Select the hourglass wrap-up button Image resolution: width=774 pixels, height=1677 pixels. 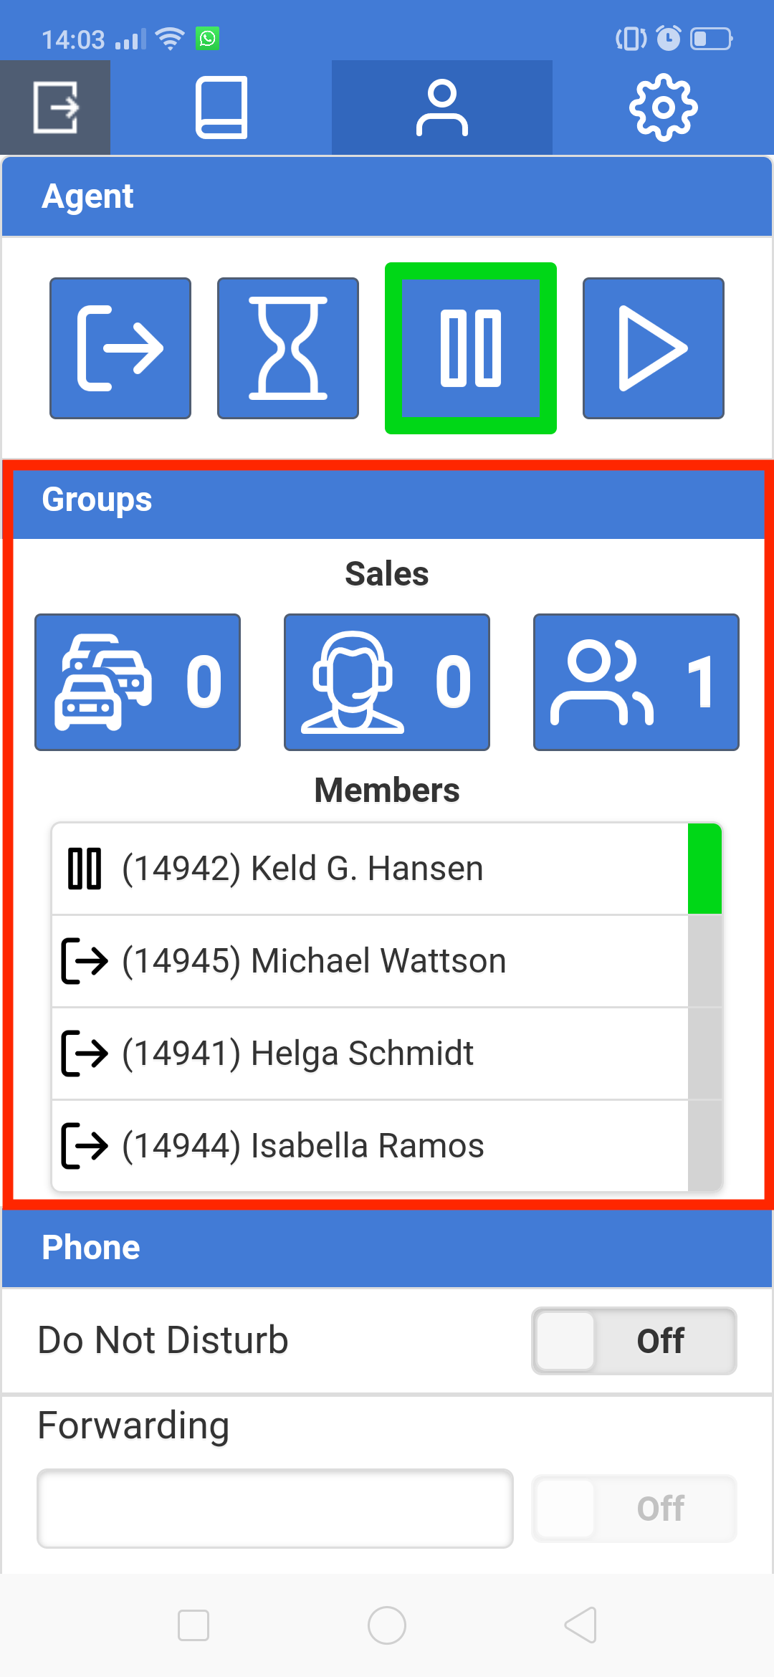click(288, 348)
